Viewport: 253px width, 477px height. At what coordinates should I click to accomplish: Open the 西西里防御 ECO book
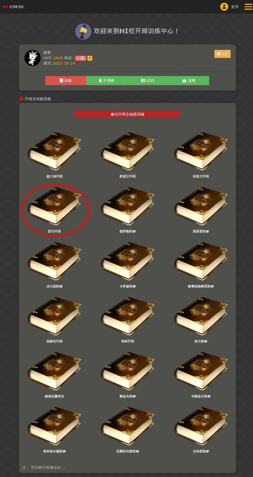pyautogui.click(x=201, y=206)
